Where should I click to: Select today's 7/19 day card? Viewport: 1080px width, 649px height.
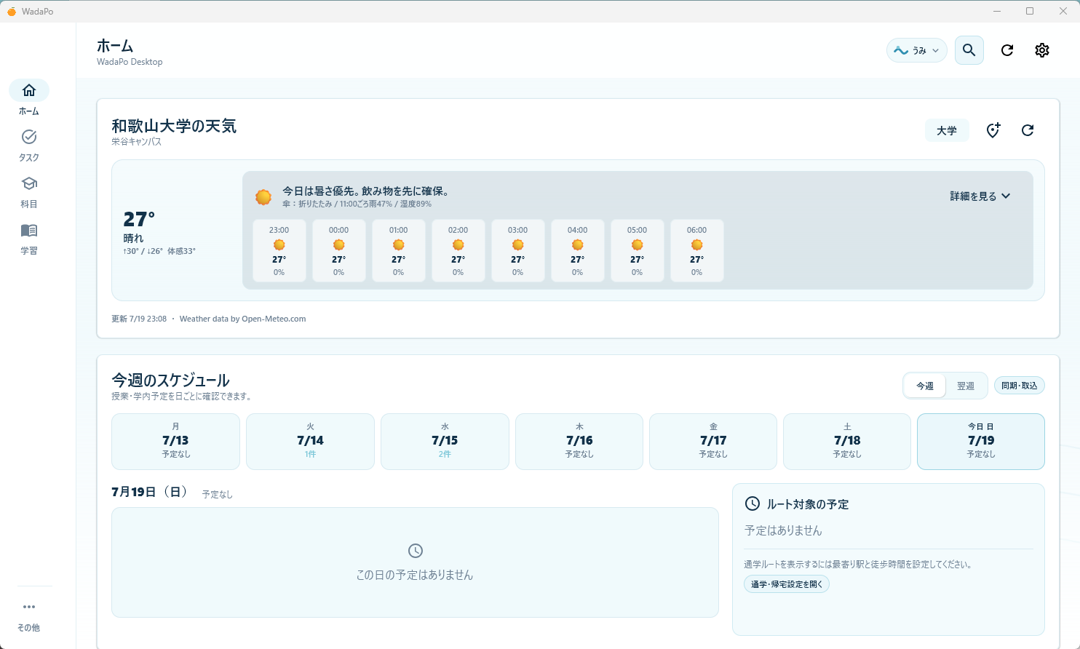point(981,442)
